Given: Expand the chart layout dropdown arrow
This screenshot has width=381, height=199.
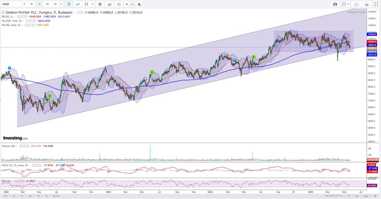Looking at the screenshot, I should coord(348,4).
